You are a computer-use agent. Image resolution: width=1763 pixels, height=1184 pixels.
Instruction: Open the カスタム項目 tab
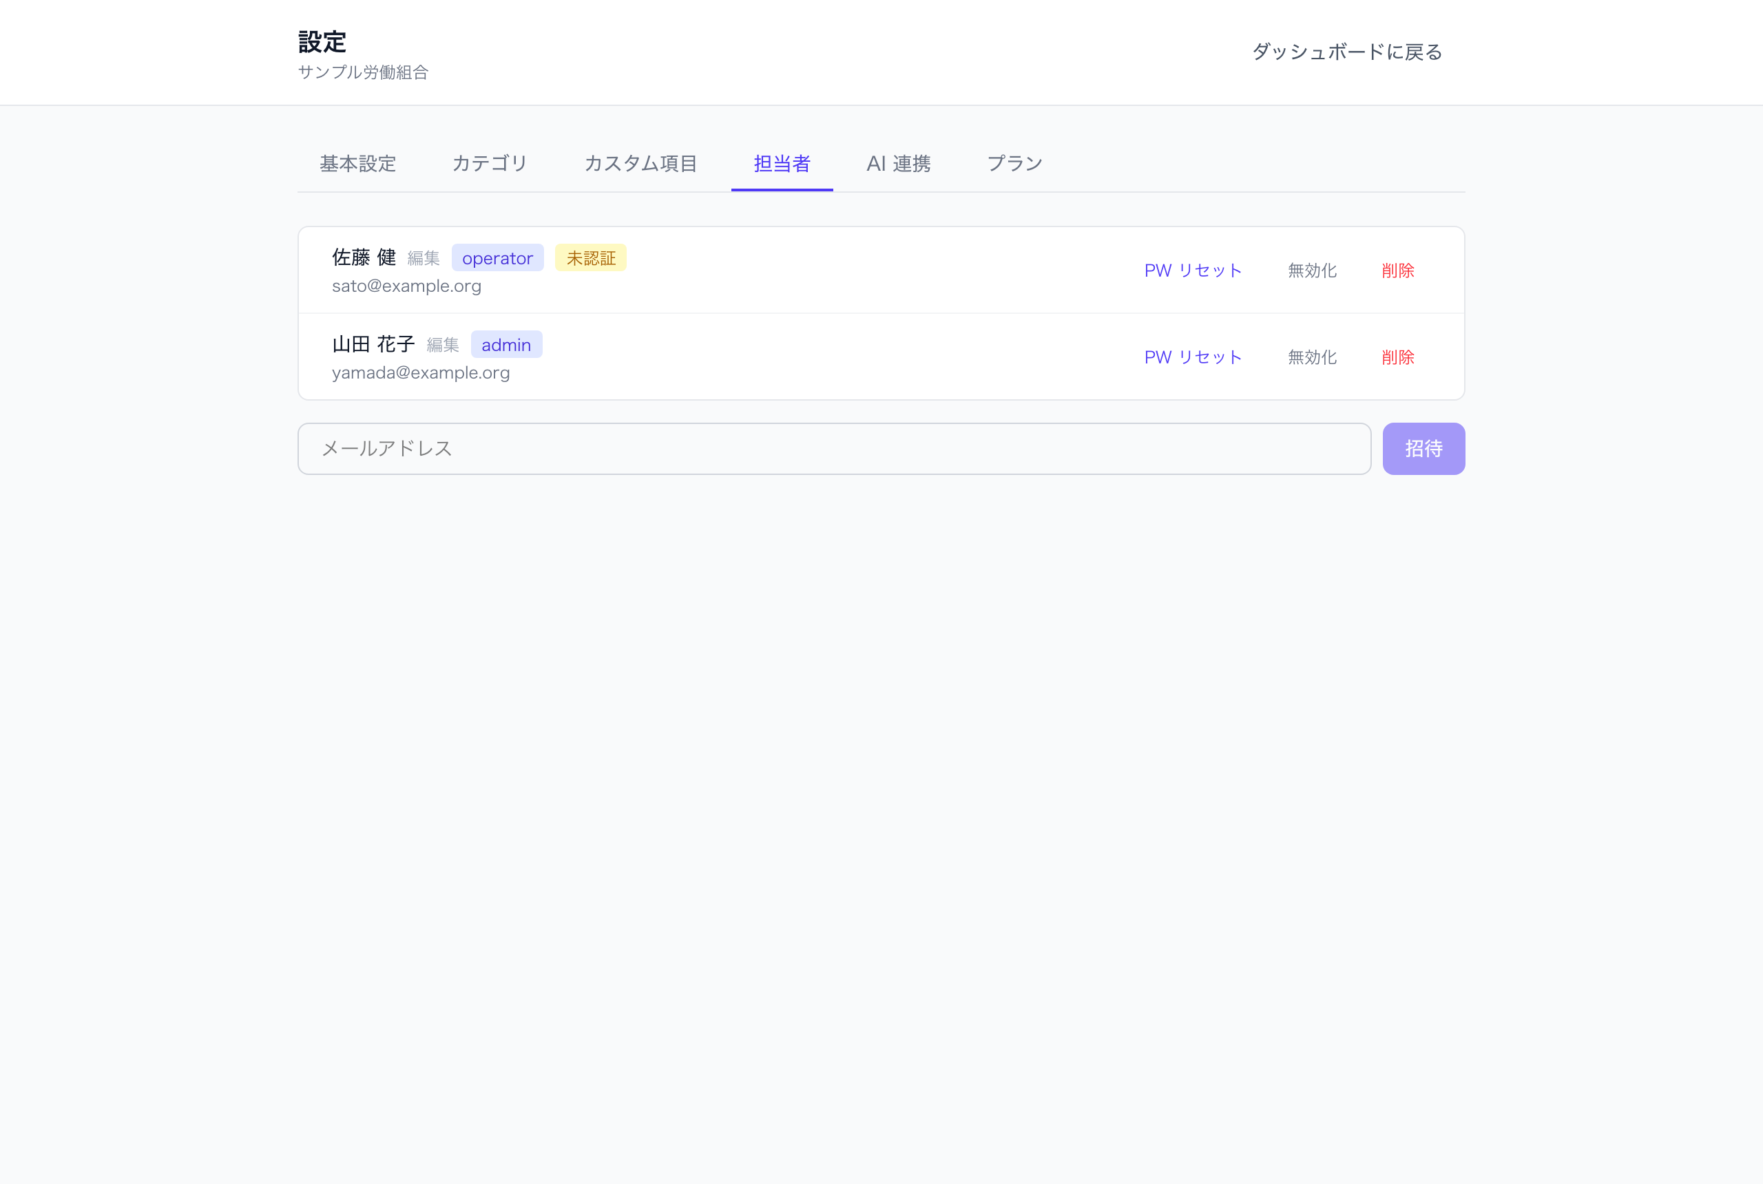640,164
